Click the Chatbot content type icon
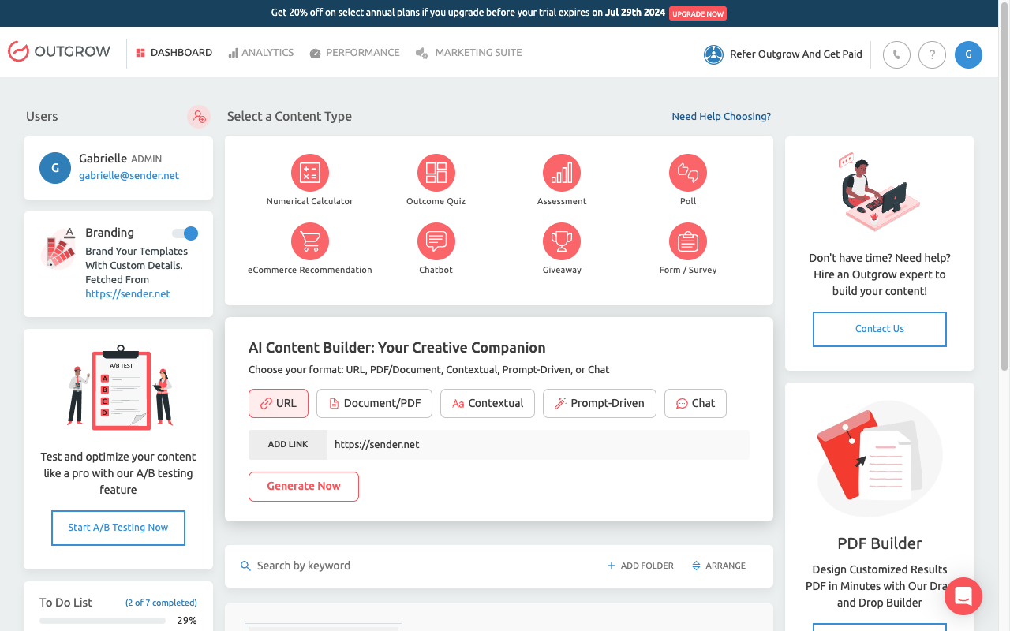The image size is (1010, 631). pyautogui.click(x=436, y=241)
